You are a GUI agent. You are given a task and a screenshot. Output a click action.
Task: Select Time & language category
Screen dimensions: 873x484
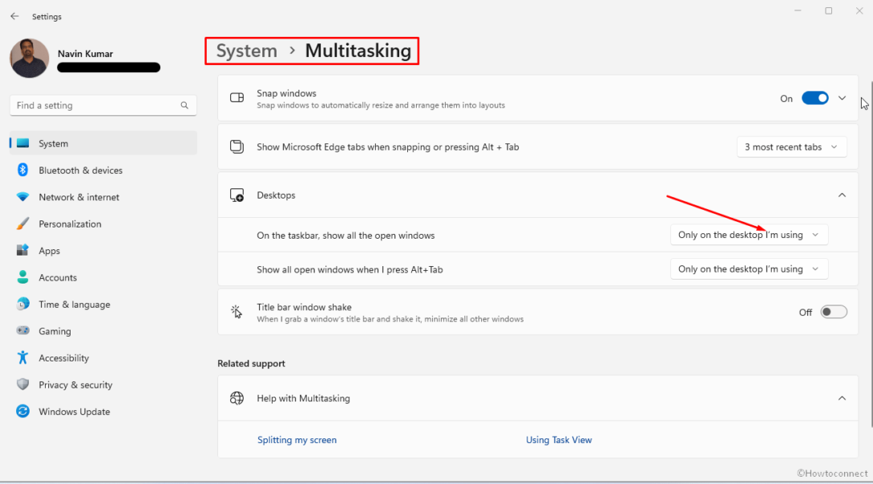tap(103, 304)
